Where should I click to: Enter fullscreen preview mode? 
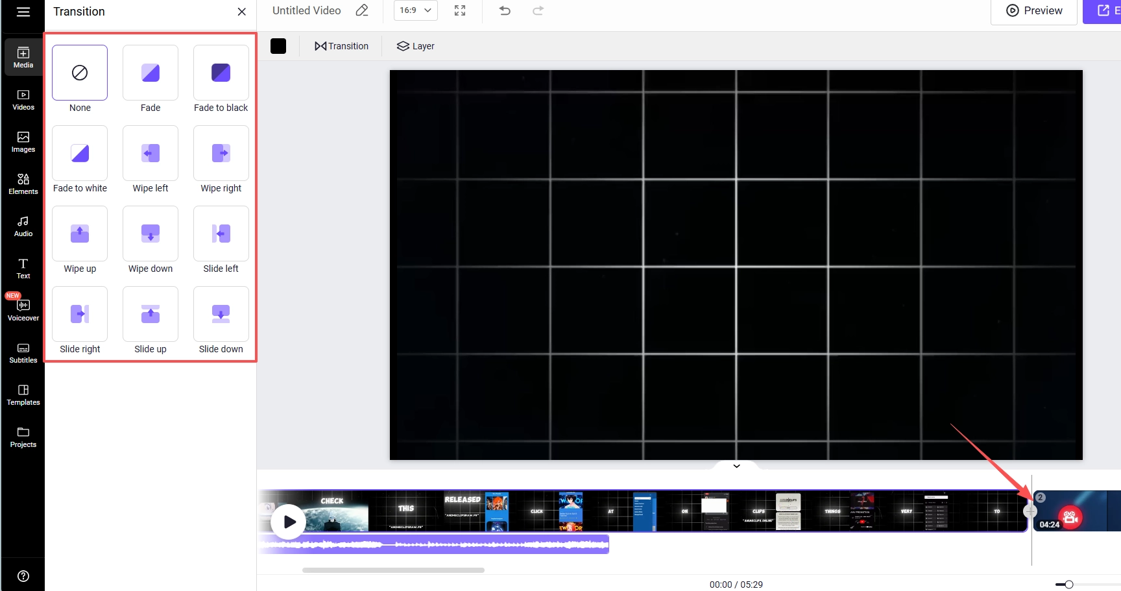[x=460, y=10]
